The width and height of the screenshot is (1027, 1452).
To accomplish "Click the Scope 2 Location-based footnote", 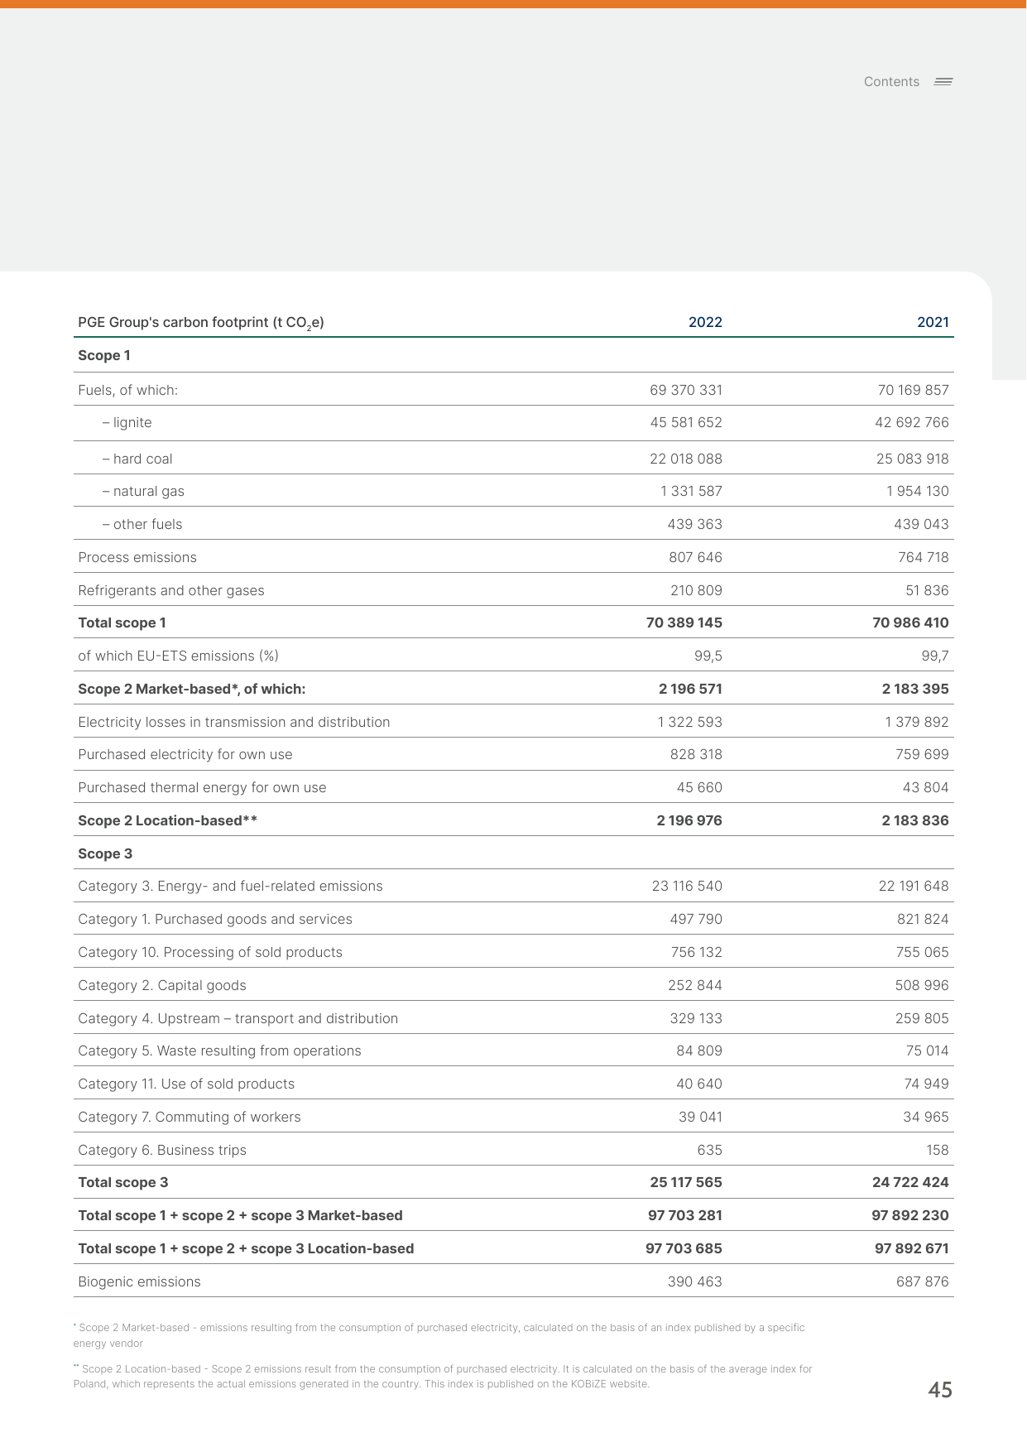I will click(443, 1377).
